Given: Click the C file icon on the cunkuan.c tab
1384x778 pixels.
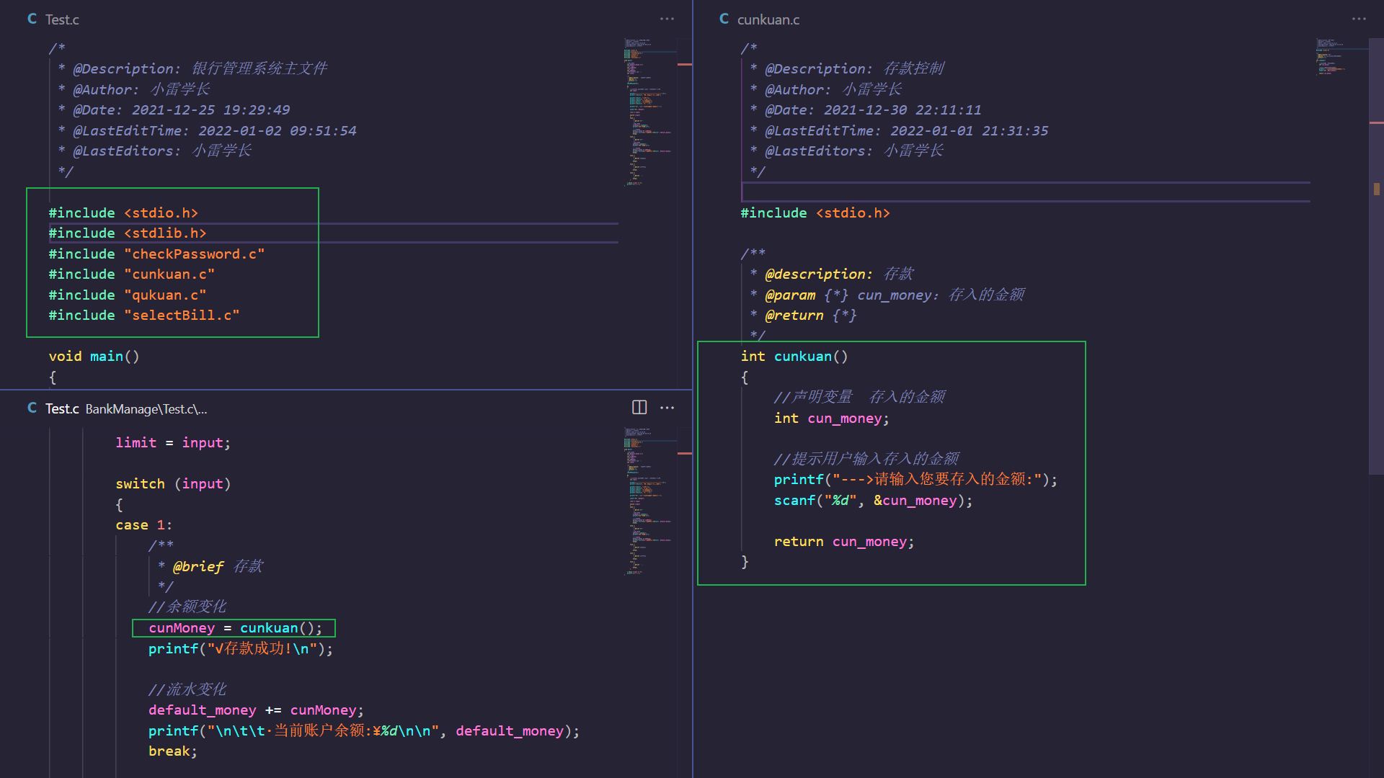Looking at the screenshot, I should [724, 19].
